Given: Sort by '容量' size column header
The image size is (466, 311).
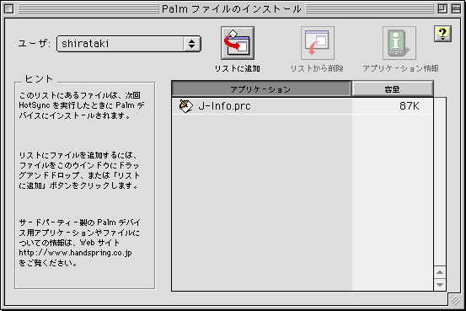Looking at the screenshot, I should tap(393, 89).
